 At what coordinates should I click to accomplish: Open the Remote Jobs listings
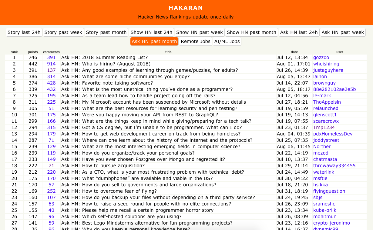click(195, 42)
